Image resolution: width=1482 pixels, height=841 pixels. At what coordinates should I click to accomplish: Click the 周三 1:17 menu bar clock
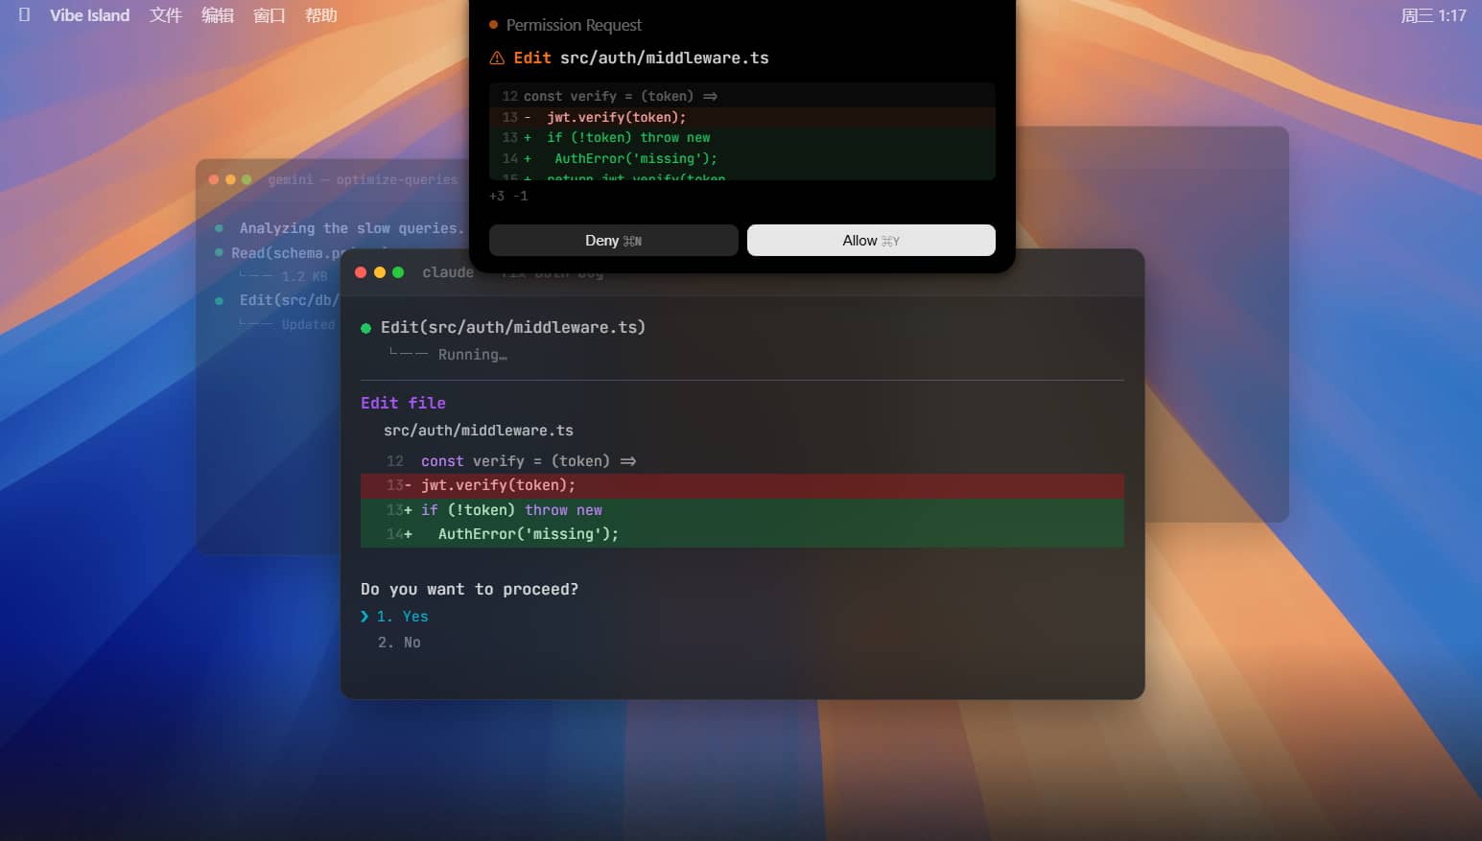click(1433, 15)
